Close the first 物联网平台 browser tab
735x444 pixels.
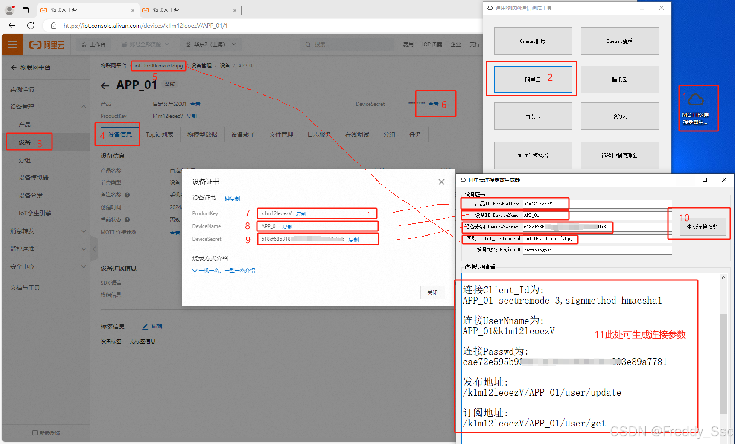[133, 10]
